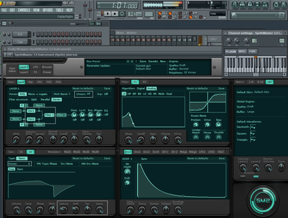Open the Piano Roll window icon
This screenshot has width=288, height=218.
click(x=250, y=4)
